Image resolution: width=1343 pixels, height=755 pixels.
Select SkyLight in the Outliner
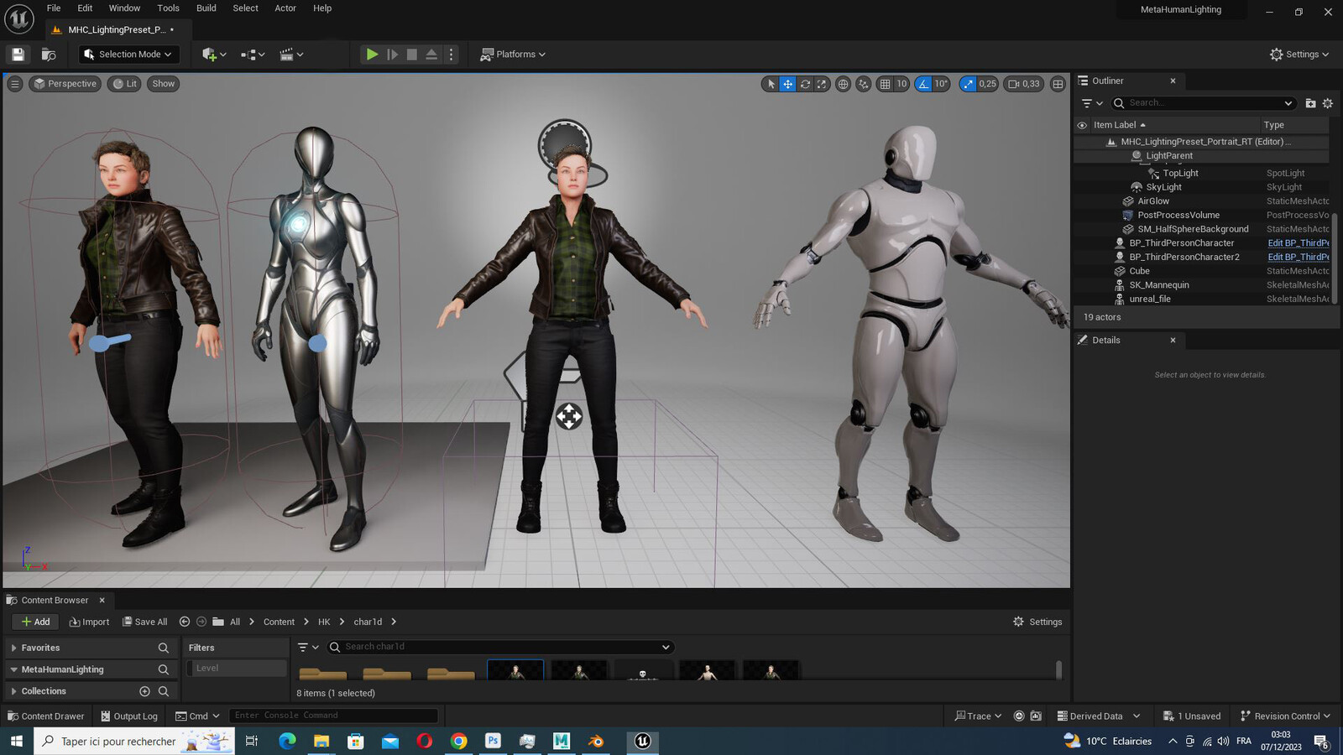pyautogui.click(x=1163, y=187)
